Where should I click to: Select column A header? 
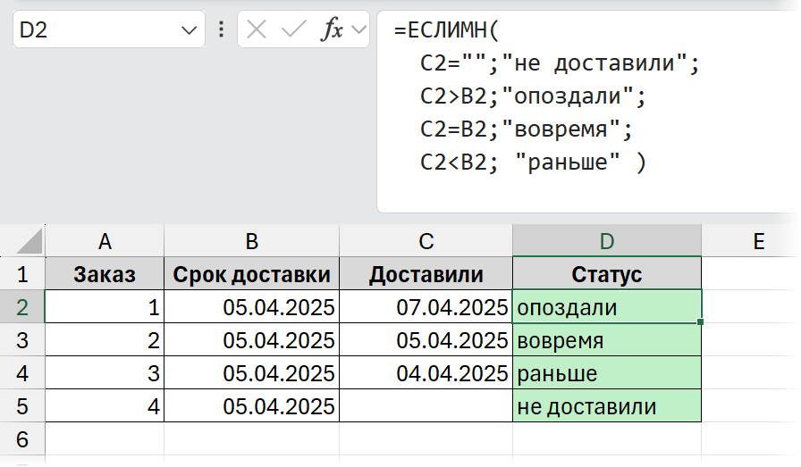105,241
